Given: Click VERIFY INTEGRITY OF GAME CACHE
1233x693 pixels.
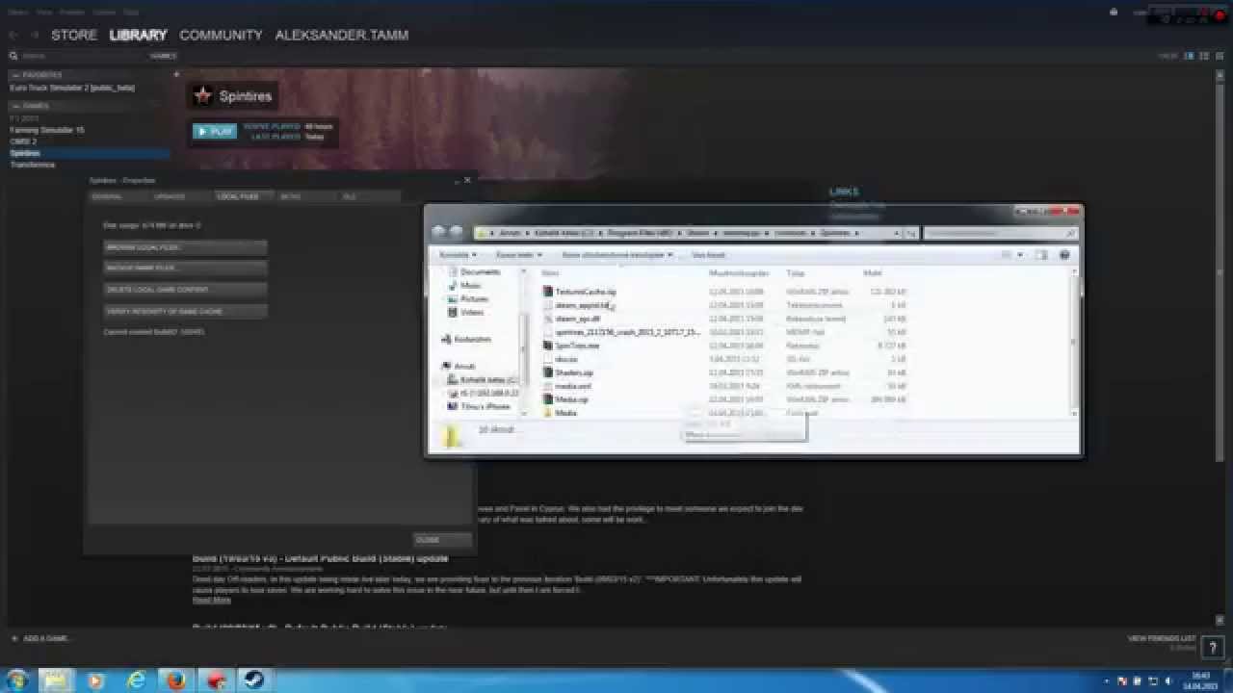Looking at the screenshot, I should pyautogui.click(x=185, y=312).
